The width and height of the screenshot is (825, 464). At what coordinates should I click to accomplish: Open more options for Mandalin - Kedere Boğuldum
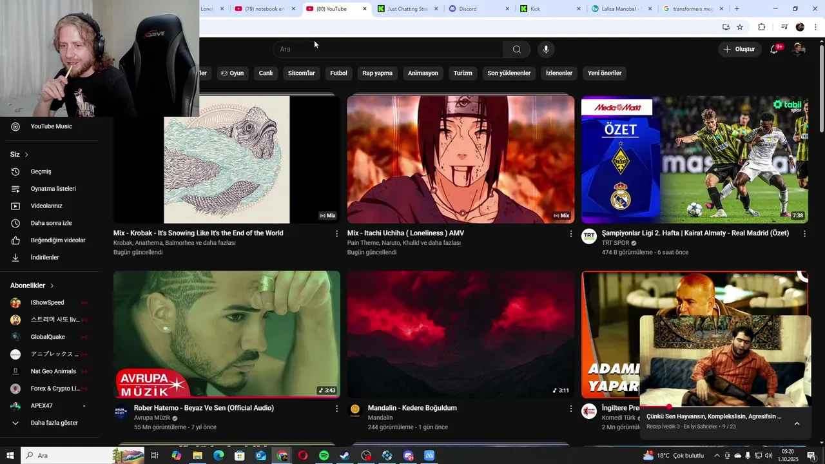(570, 409)
